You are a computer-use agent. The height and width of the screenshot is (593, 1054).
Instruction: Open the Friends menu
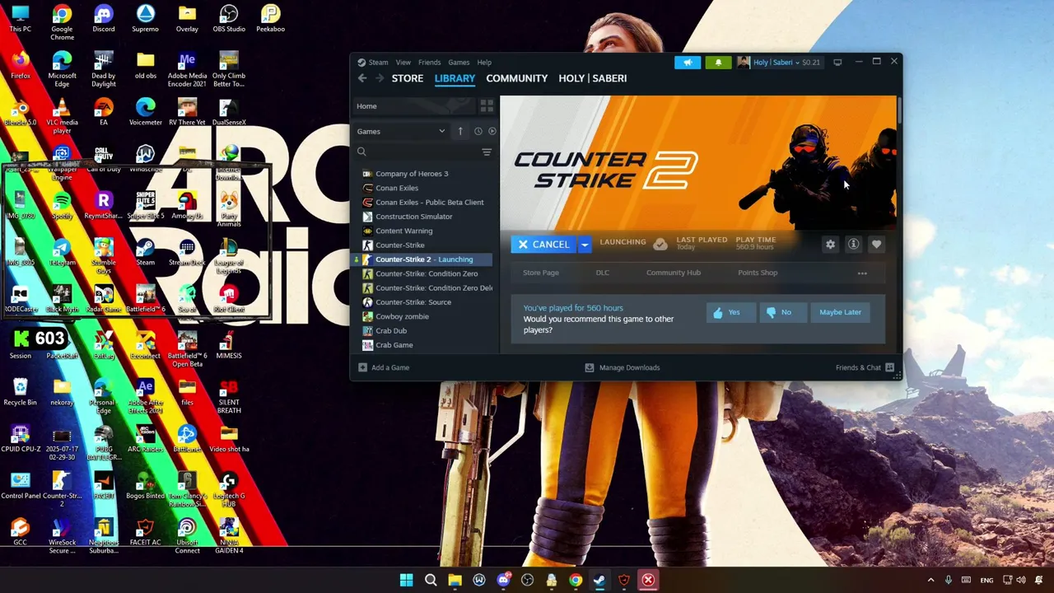pos(429,62)
